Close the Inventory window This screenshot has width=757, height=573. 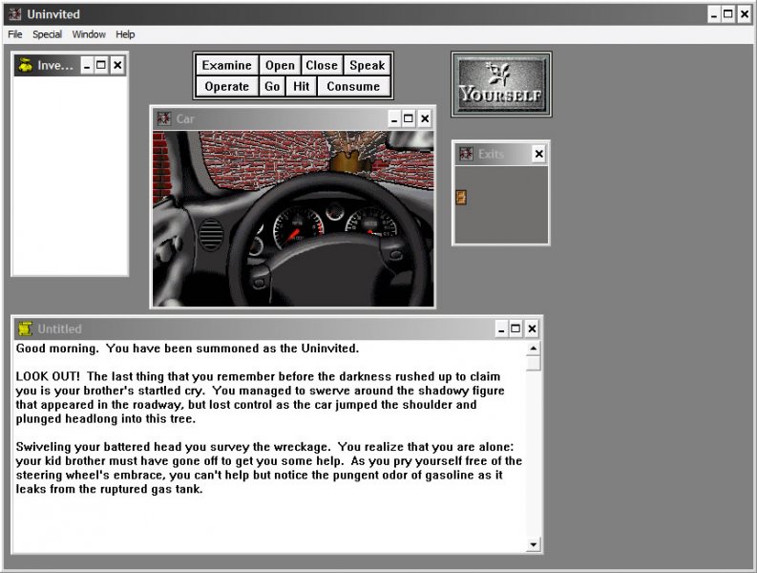pyautogui.click(x=117, y=65)
